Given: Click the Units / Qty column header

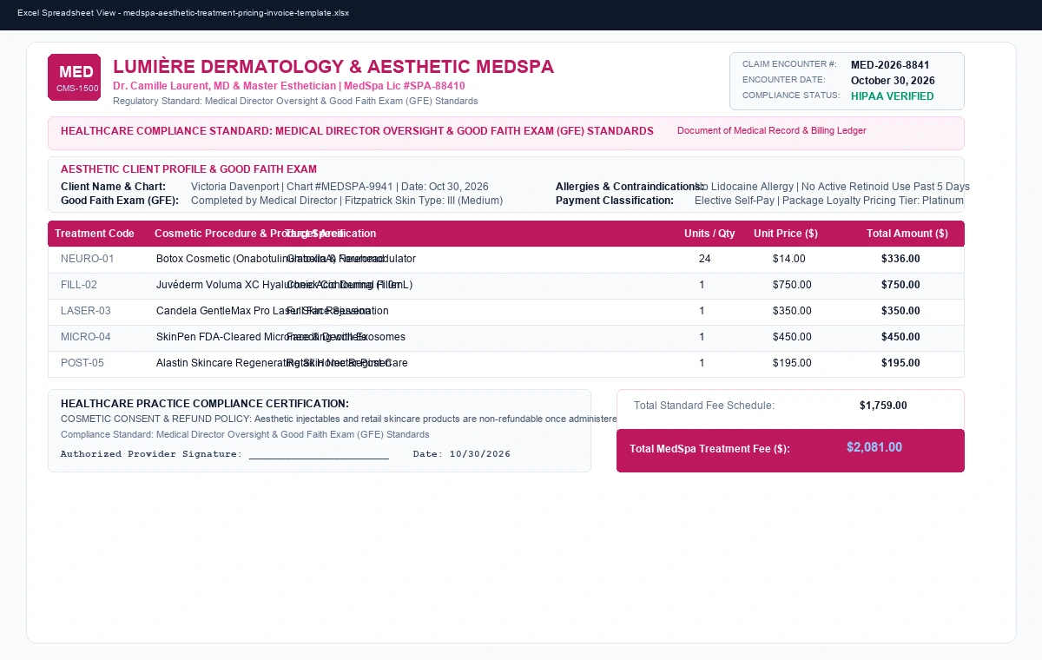Looking at the screenshot, I should 709,234.
